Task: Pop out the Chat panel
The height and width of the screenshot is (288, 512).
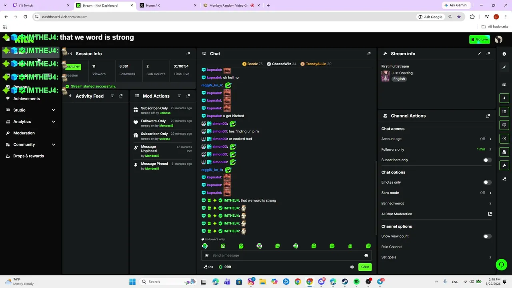Action: 369,54
